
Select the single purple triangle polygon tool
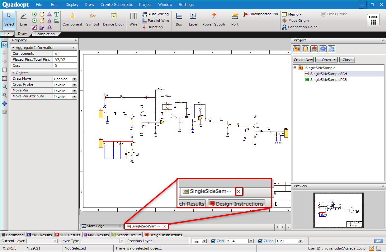coord(49,14)
